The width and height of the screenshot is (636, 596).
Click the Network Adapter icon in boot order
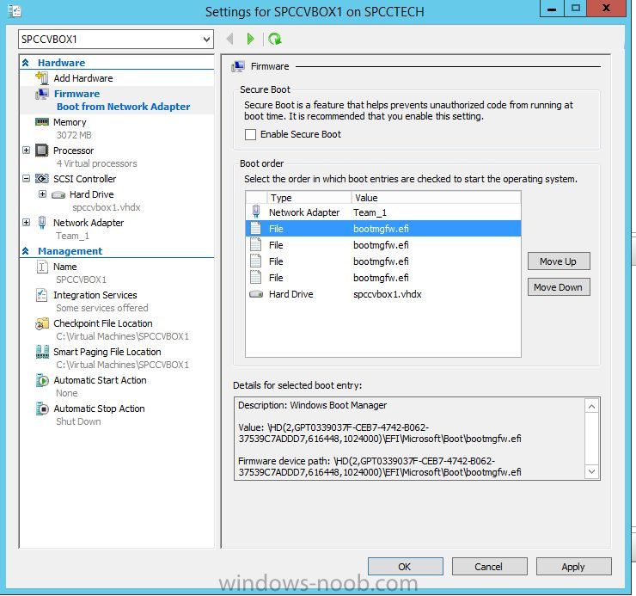point(256,212)
